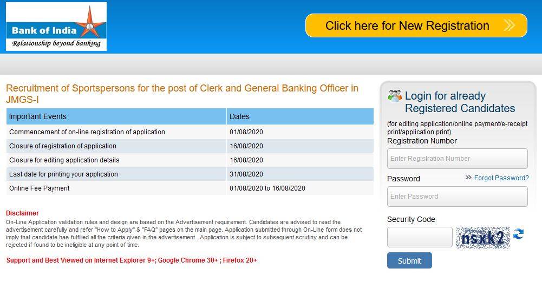Select the Last date for printing row
542x288 pixels.
click(190, 174)
